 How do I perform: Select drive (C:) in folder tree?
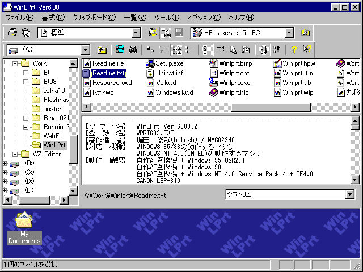pos(23,172)
